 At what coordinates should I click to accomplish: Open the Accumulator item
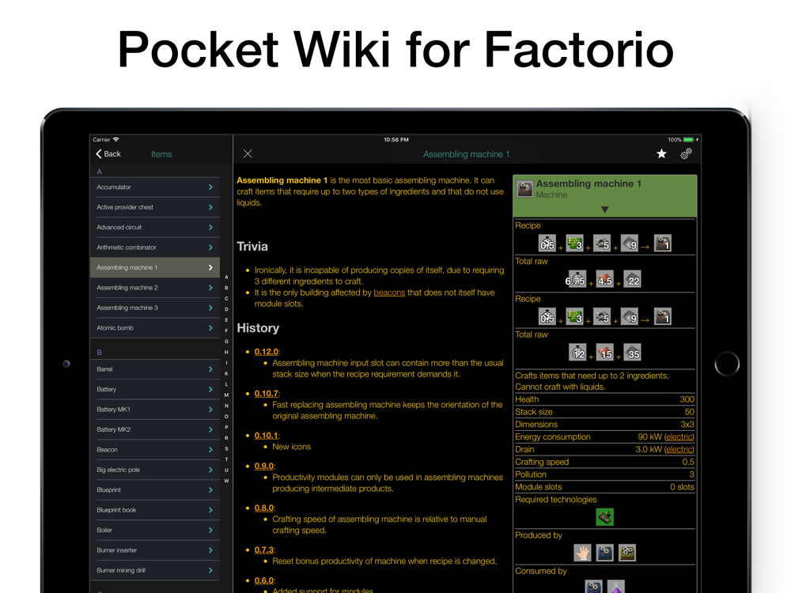point(155,187)
